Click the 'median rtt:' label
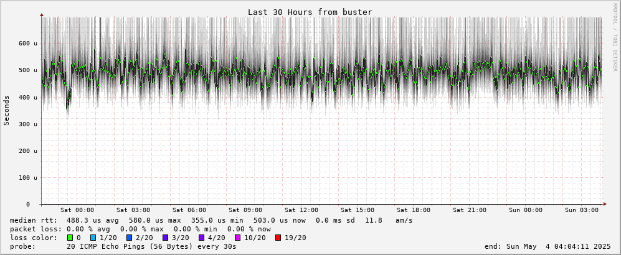 click(34, 221)
